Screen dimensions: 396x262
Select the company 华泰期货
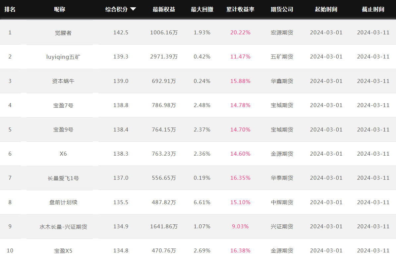(x=282, y=178)
